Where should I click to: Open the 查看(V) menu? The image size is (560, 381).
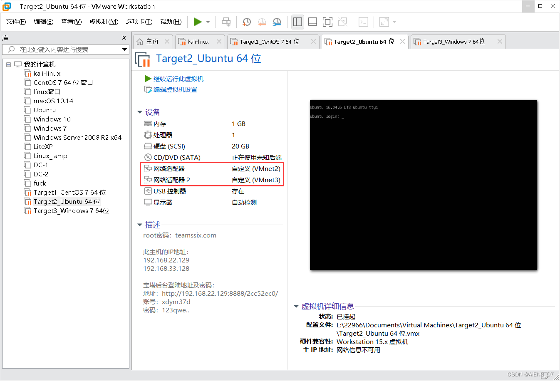[x=71, y=22]
